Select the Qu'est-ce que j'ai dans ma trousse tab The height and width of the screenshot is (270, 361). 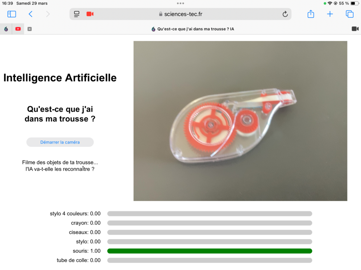click(x=193, y=29)
